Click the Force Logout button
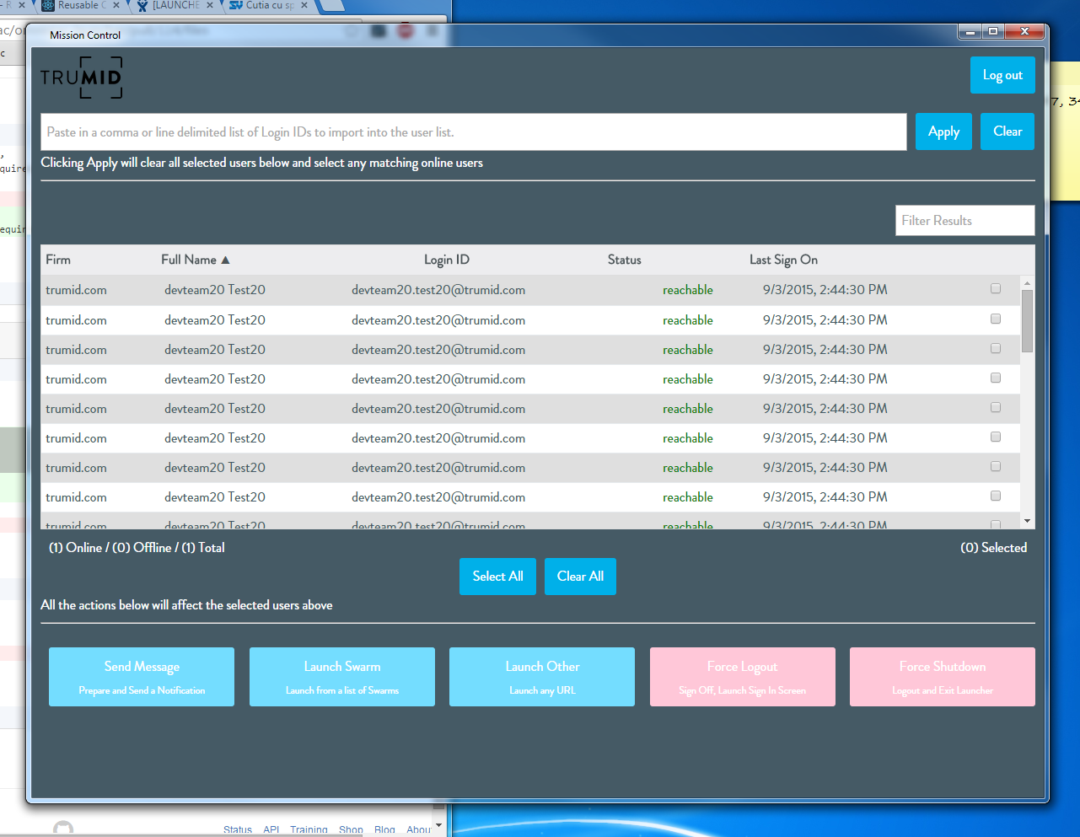This screenshot has height=837, width=1080. pos(743,677)
